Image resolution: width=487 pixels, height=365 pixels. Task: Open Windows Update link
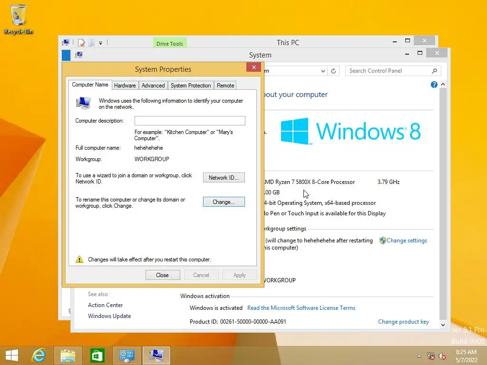(x=109, y=316)
